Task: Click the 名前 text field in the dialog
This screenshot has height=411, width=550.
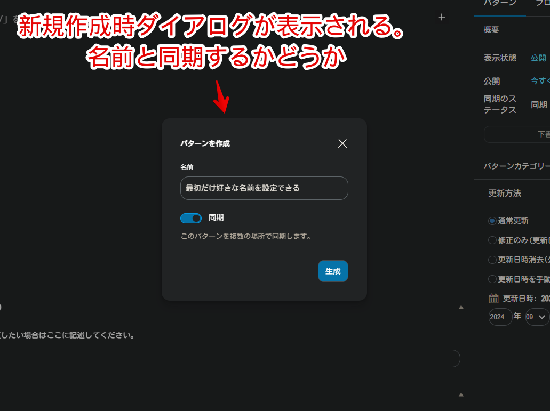Action: coord(264,188)
